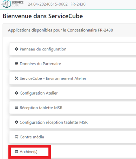The image size is (136, 159).
Task: Open Centre média
Action: click(73, 137)
